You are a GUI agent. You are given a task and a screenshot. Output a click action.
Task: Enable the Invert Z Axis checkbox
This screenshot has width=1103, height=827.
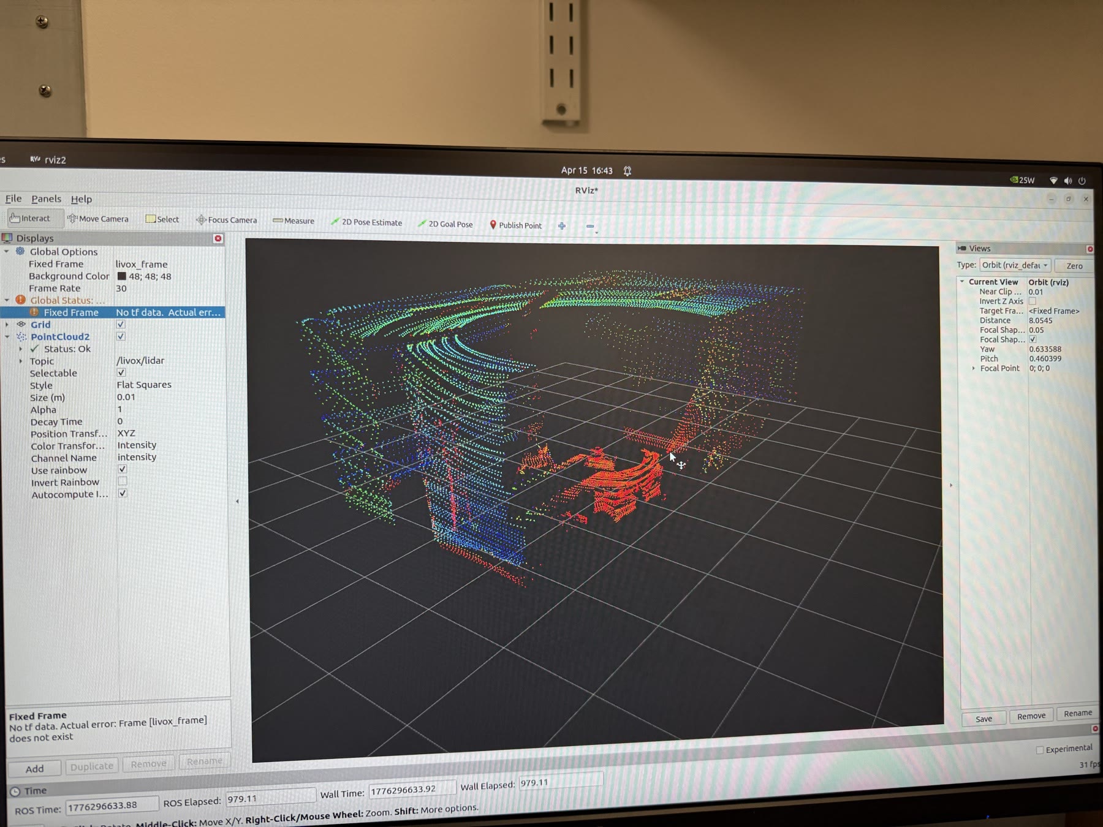(1033, 301)
